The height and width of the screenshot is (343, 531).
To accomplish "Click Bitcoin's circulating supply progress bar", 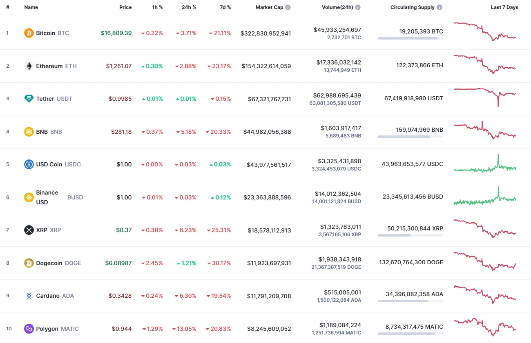I will tap(410, 38).
